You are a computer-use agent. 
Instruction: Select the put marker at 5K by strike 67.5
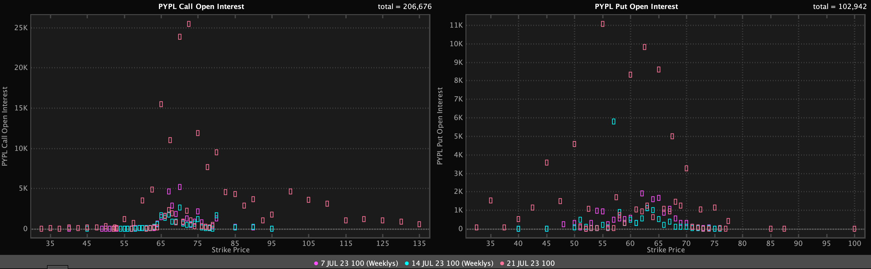(x=672, y=136)
